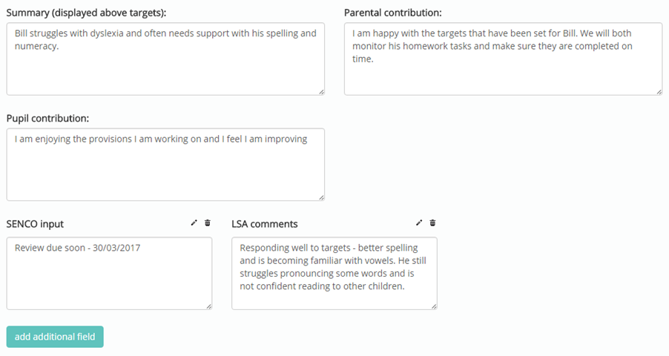Click the add additional field button
This screenshot has height=356, width=669.
[55, 337]
